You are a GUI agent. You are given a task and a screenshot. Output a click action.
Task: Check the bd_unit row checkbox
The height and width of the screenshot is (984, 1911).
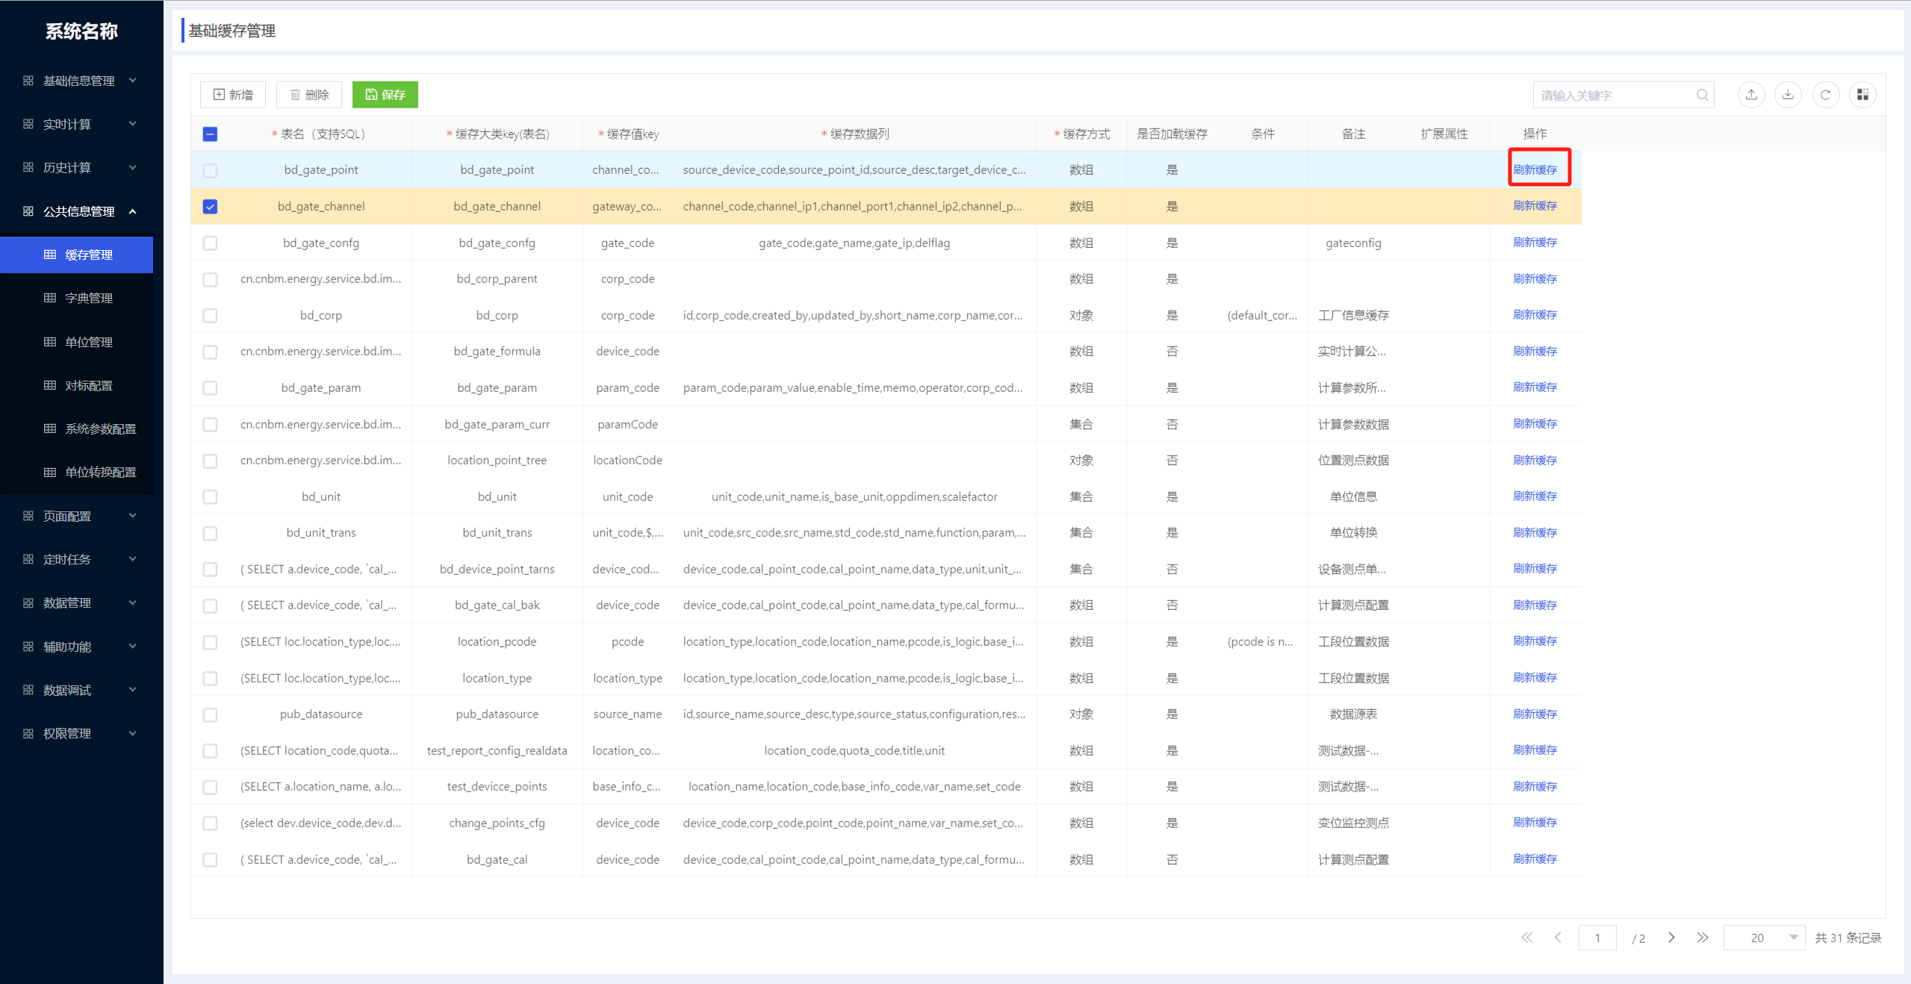pos(210,497)
